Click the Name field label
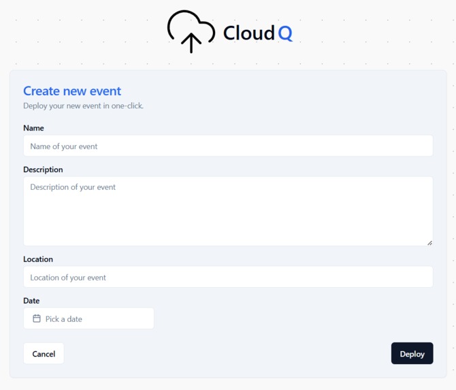456x390 pixels. [x=34, y=128]
